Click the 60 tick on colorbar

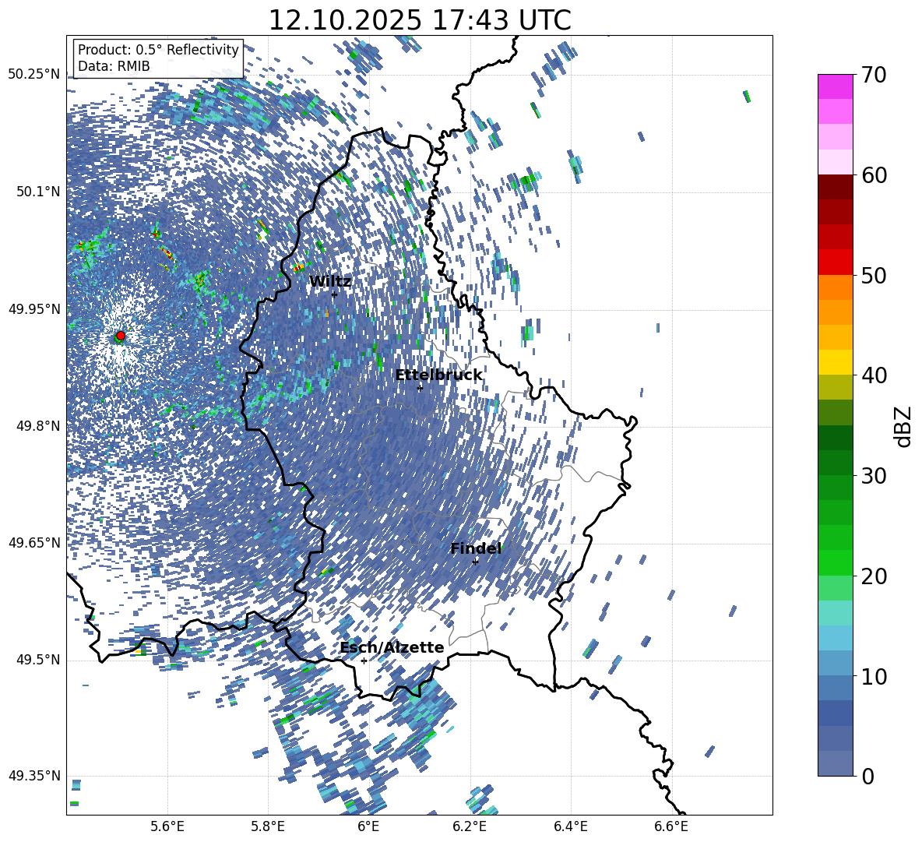[874, 175]
